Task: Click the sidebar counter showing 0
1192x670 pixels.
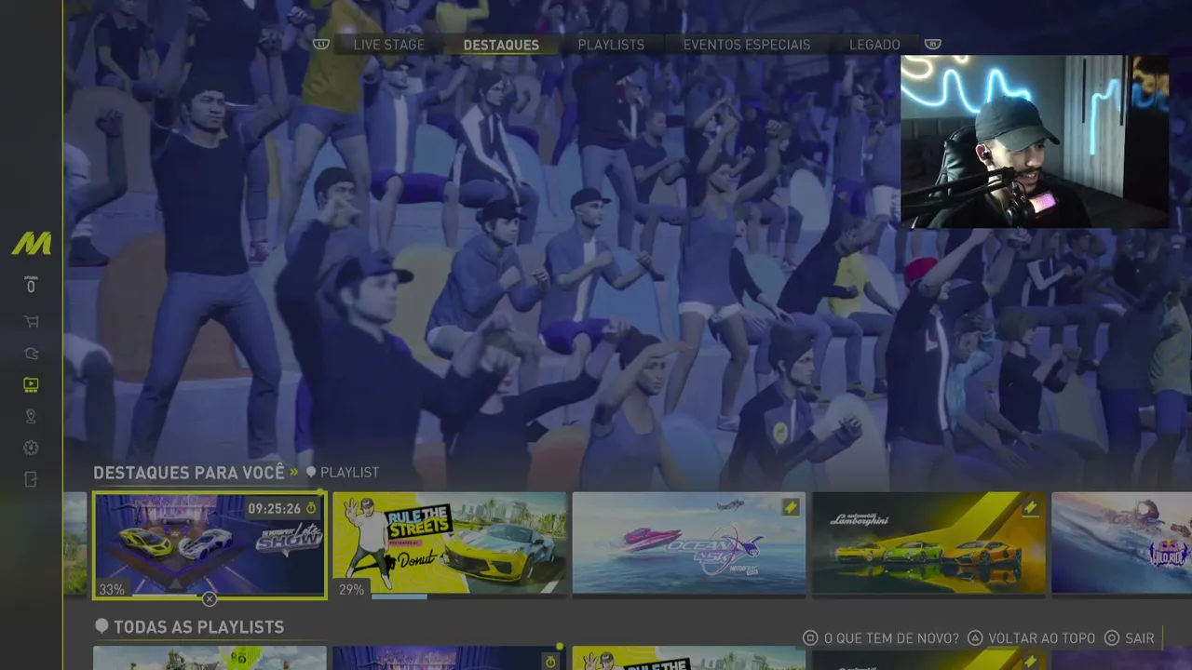Action: point(31,286)
